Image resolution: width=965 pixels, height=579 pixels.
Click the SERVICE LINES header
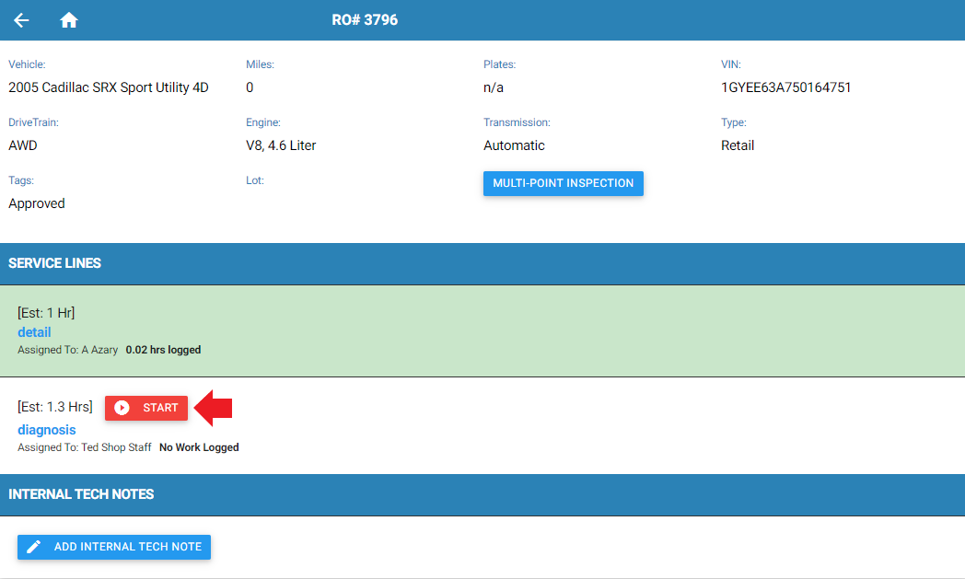point(54,263)
